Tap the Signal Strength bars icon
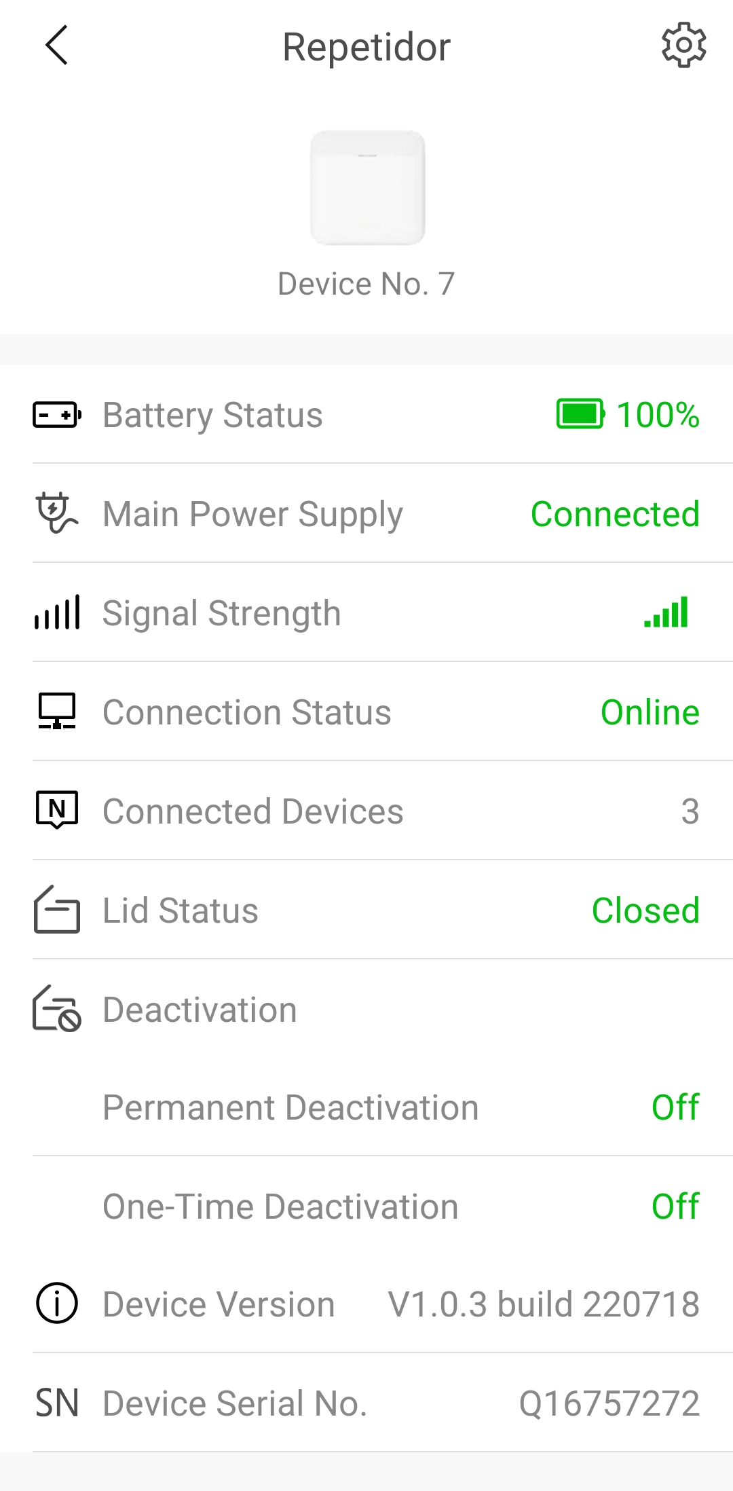733x1491 pixels. pyautogui.click(x=57, y=612)
